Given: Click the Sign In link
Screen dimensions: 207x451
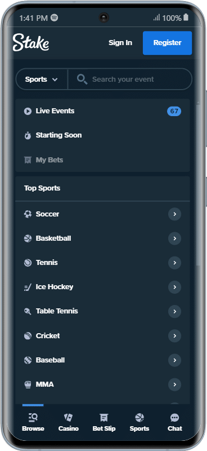Looking at the screenshot, I should (x=120, y=43).
